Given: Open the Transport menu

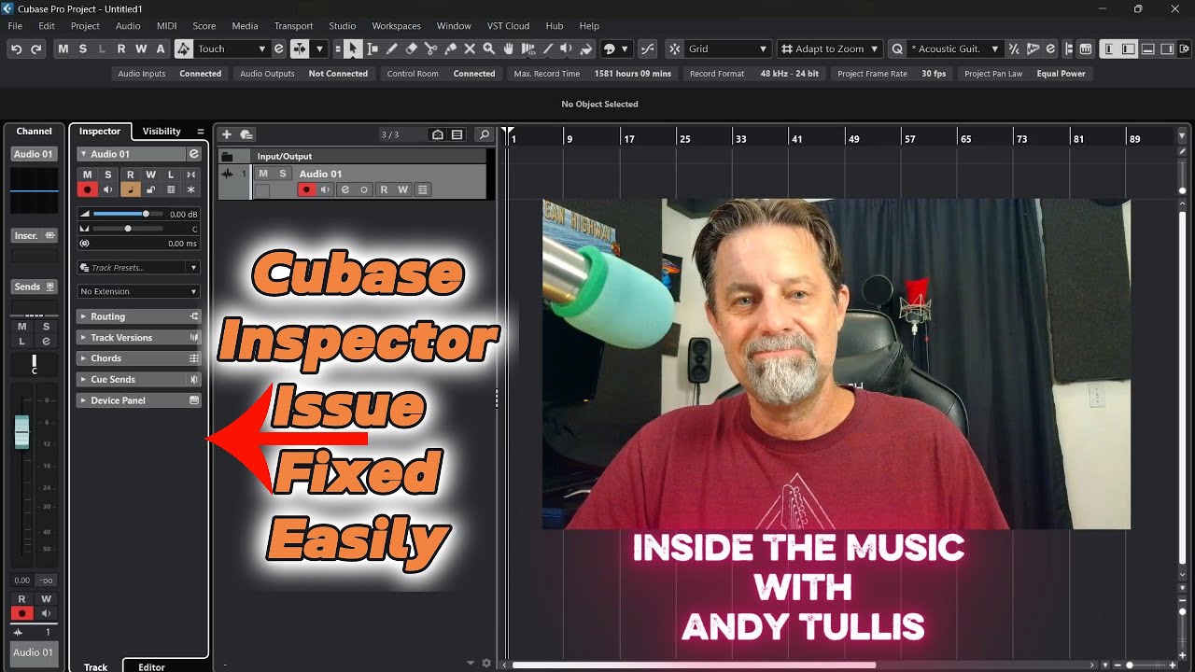Looking at the screenshot, I should click(x=294, y=26).
